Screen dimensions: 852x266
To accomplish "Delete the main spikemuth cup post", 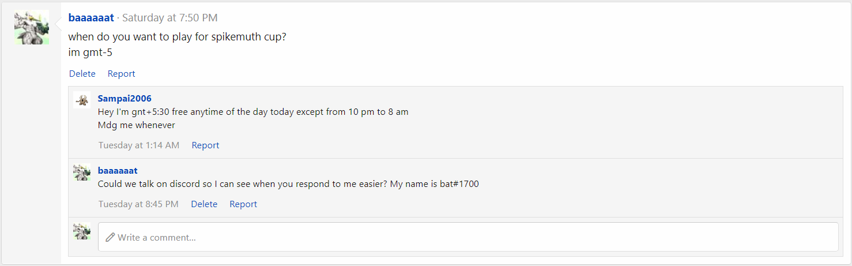I will point(82,74).
